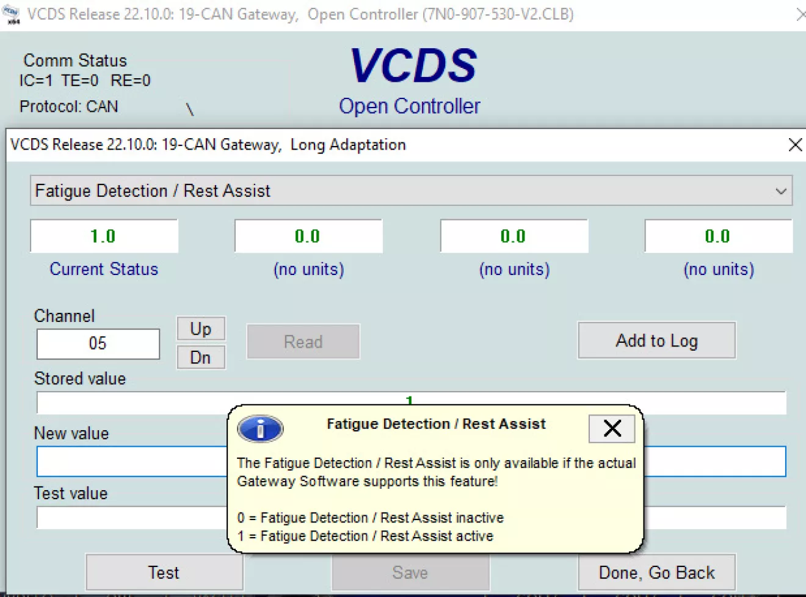
Task: Dismiss the Fatigue Detection tooltip balloon
Action: point(612,428)
